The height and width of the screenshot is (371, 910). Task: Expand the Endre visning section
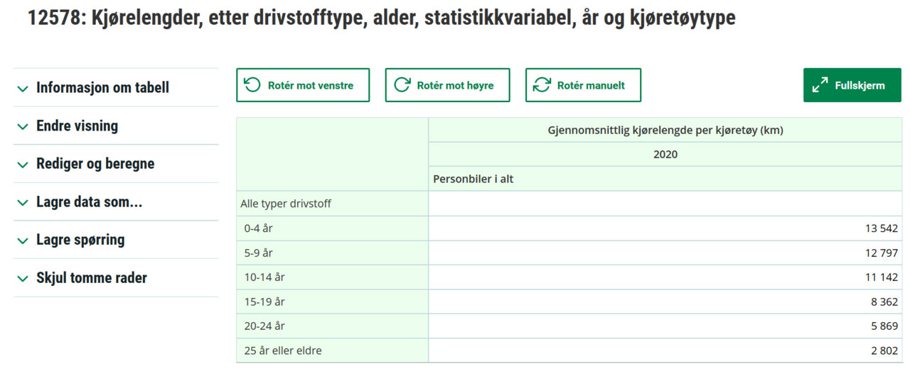(77, 126)
